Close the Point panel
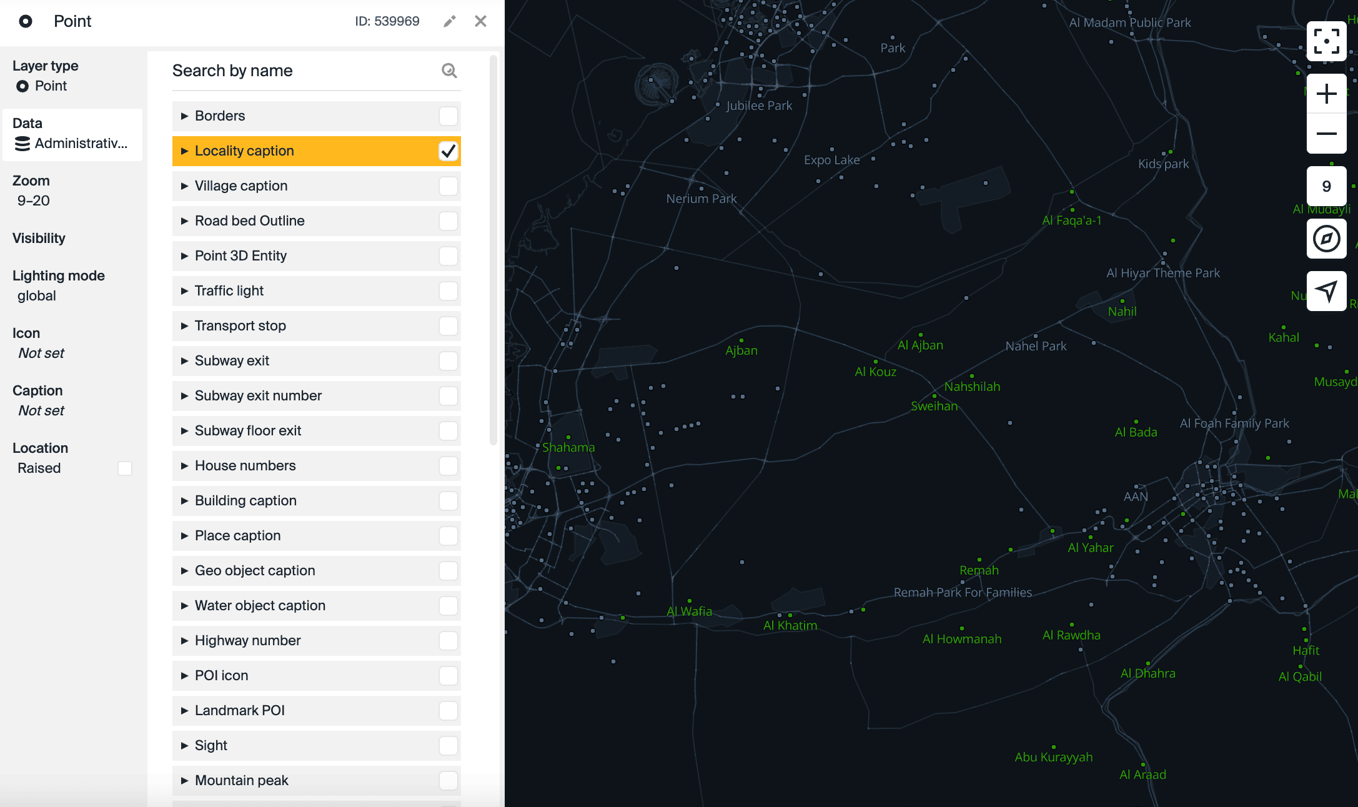Viewport: 1358px width, 807px height. (x=480, y=21)
